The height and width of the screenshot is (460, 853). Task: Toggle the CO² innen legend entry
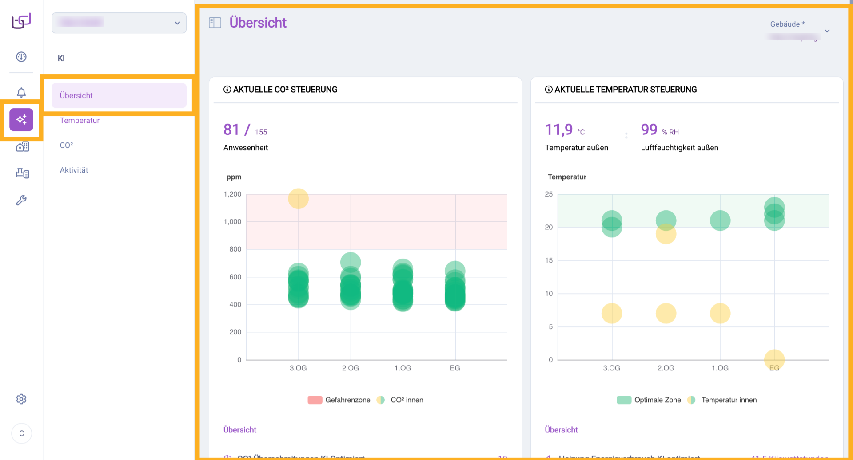[x=400, y=400]
